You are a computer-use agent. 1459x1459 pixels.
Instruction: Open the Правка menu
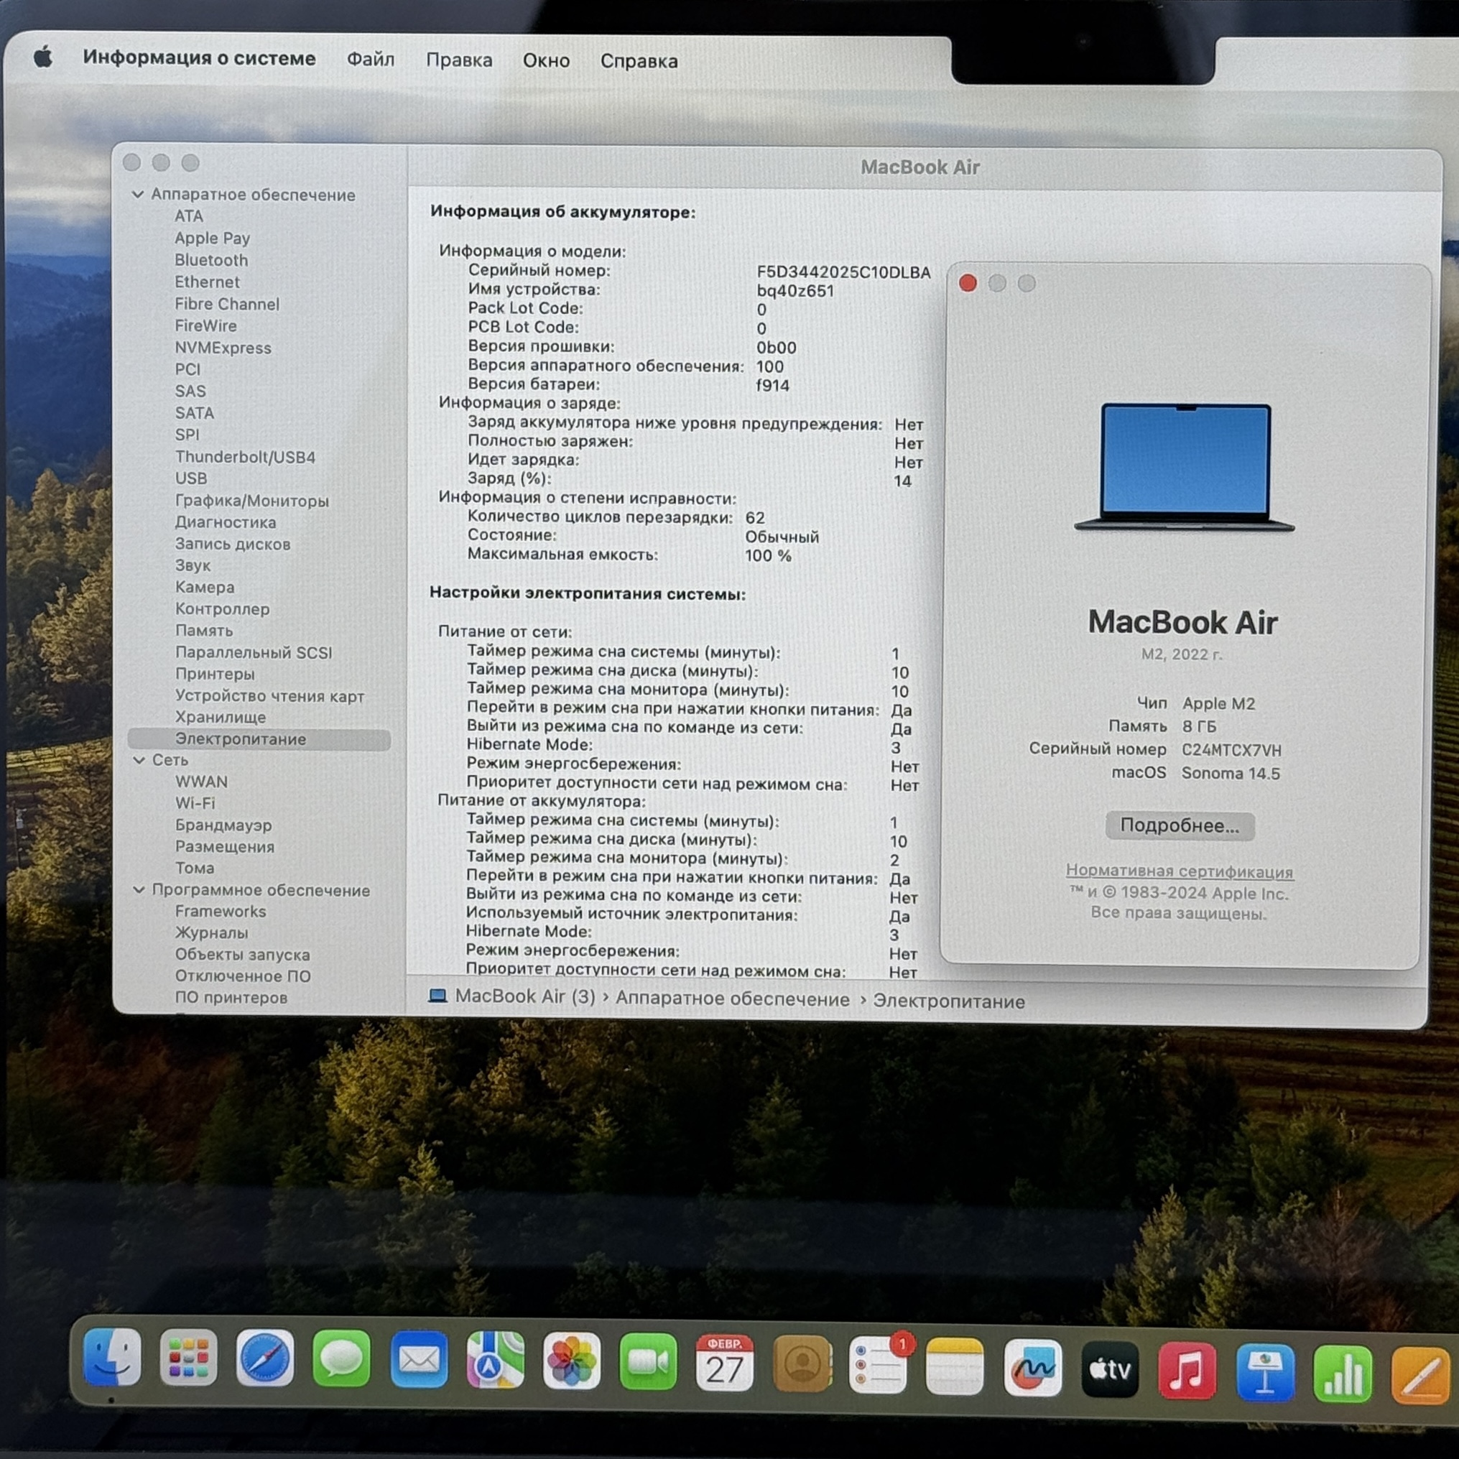point(459,60)
